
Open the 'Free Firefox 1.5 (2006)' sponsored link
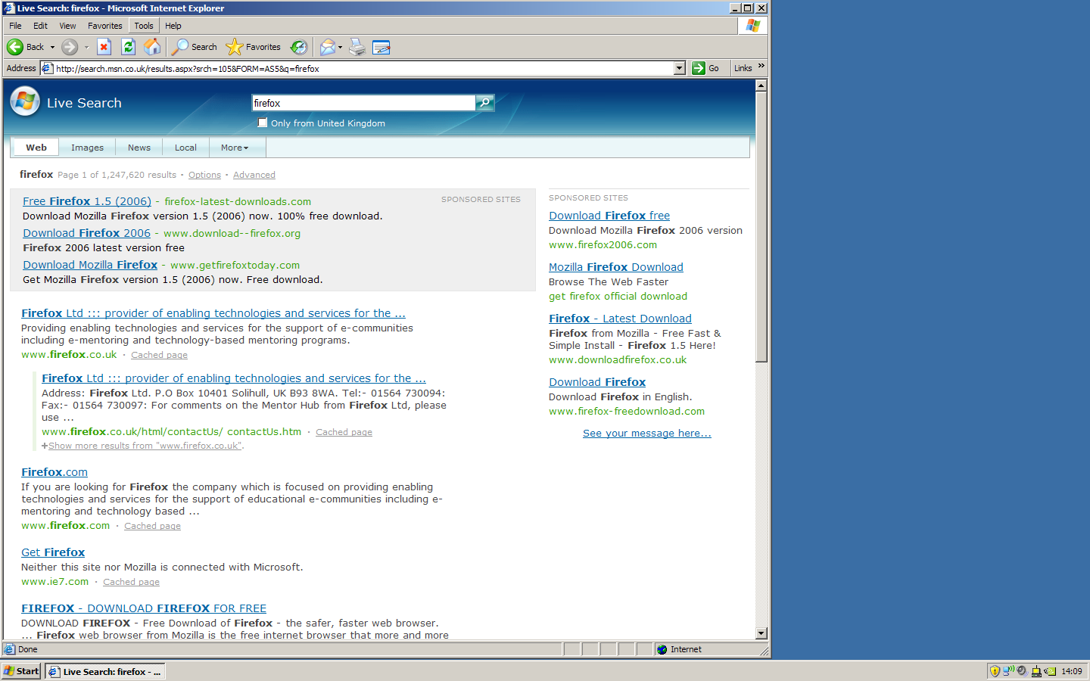(x=87, y=201)
